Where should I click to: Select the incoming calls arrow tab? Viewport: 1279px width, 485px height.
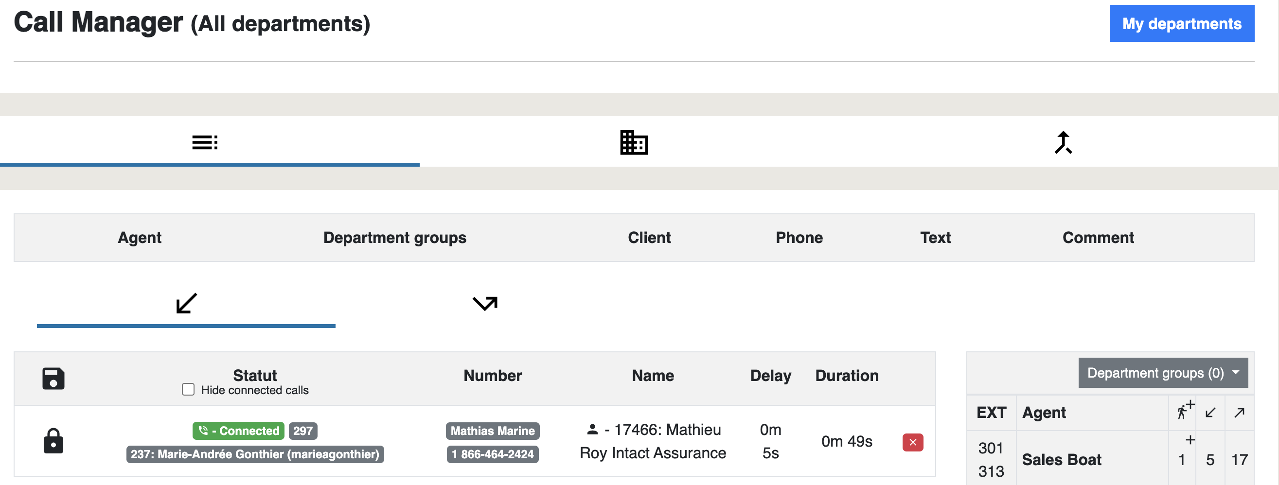[x=186, y=304]
